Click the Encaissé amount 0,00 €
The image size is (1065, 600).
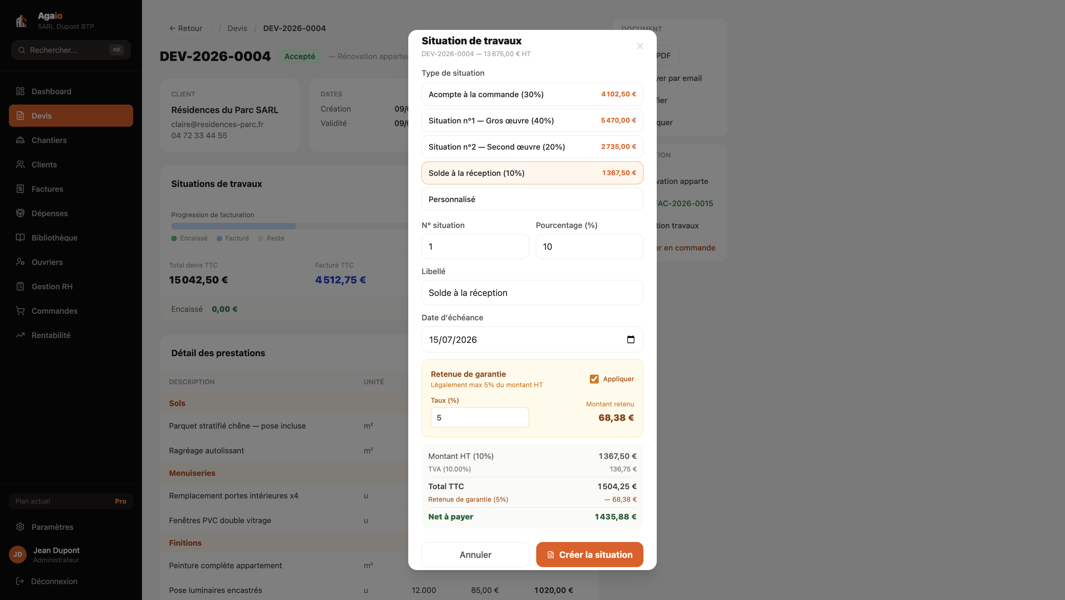224,309
